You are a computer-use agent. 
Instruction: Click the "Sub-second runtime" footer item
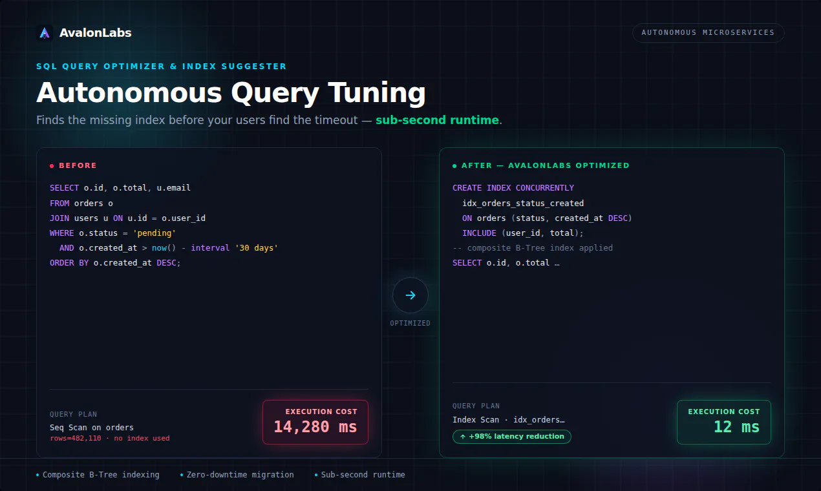click(x=360, y=475)
